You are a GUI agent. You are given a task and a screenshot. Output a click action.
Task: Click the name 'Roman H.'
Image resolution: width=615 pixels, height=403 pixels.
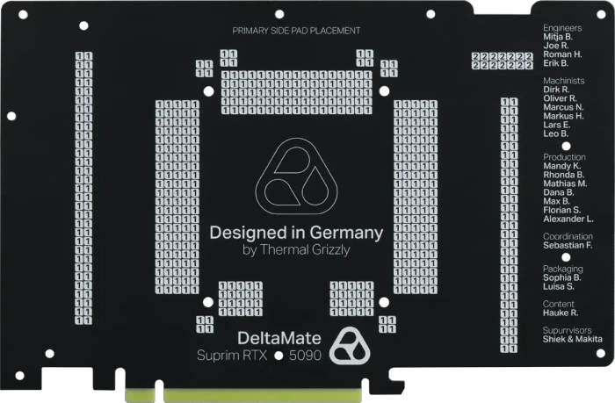(562, 54)
